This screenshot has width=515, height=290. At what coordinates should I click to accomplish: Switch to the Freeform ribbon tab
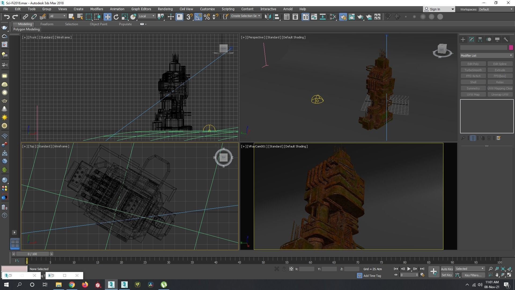click(47, 24)
